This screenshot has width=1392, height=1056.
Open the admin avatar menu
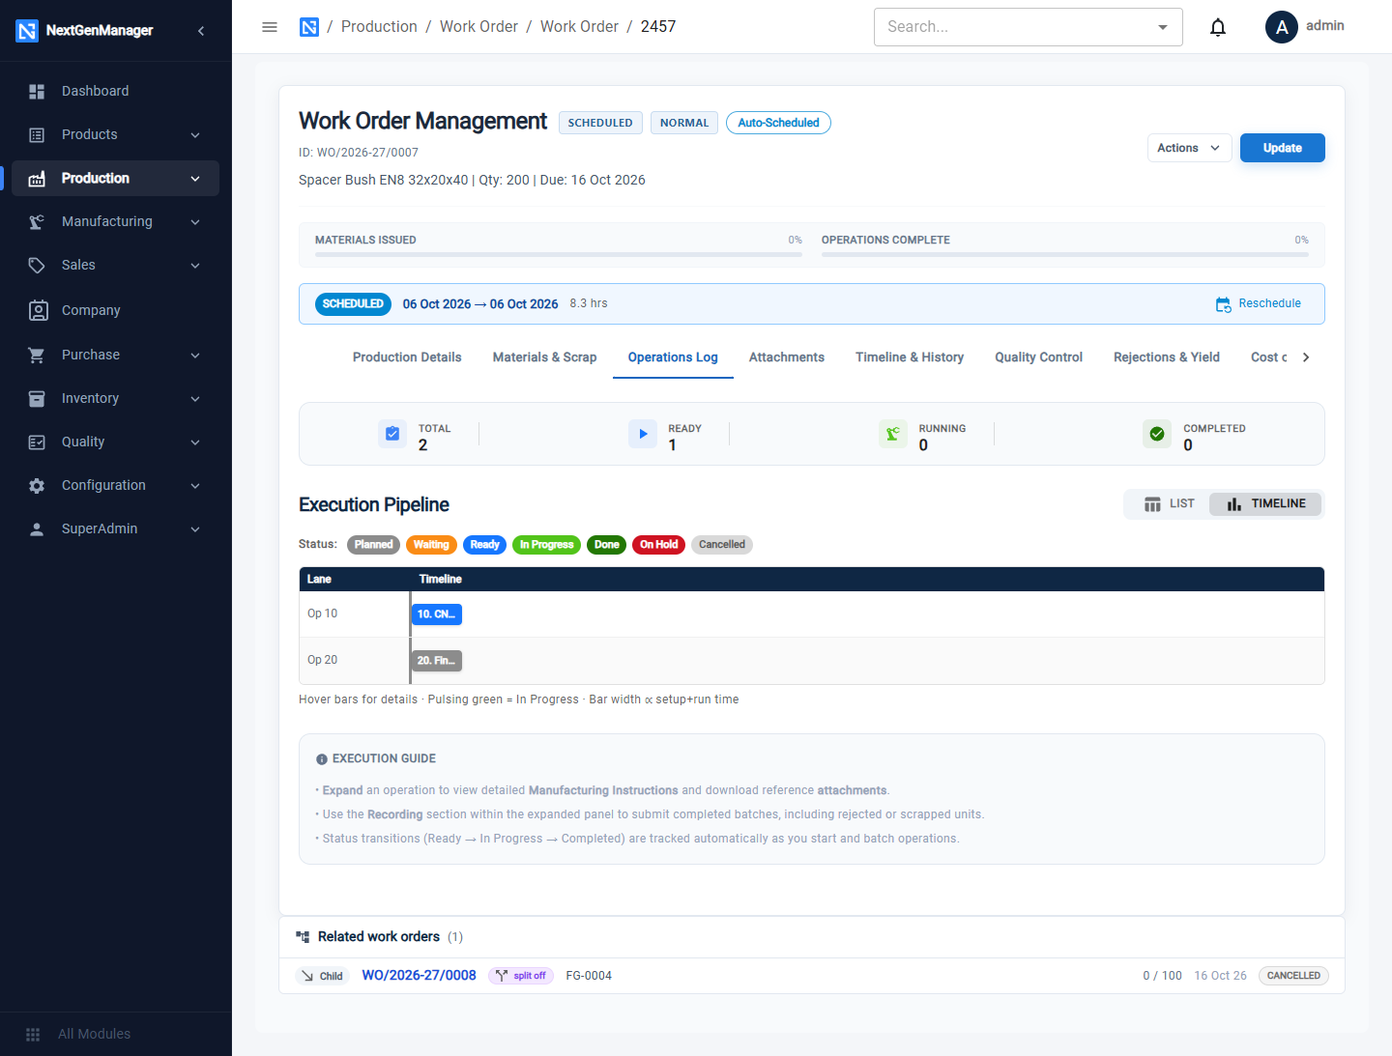[x=1282, y=27]
